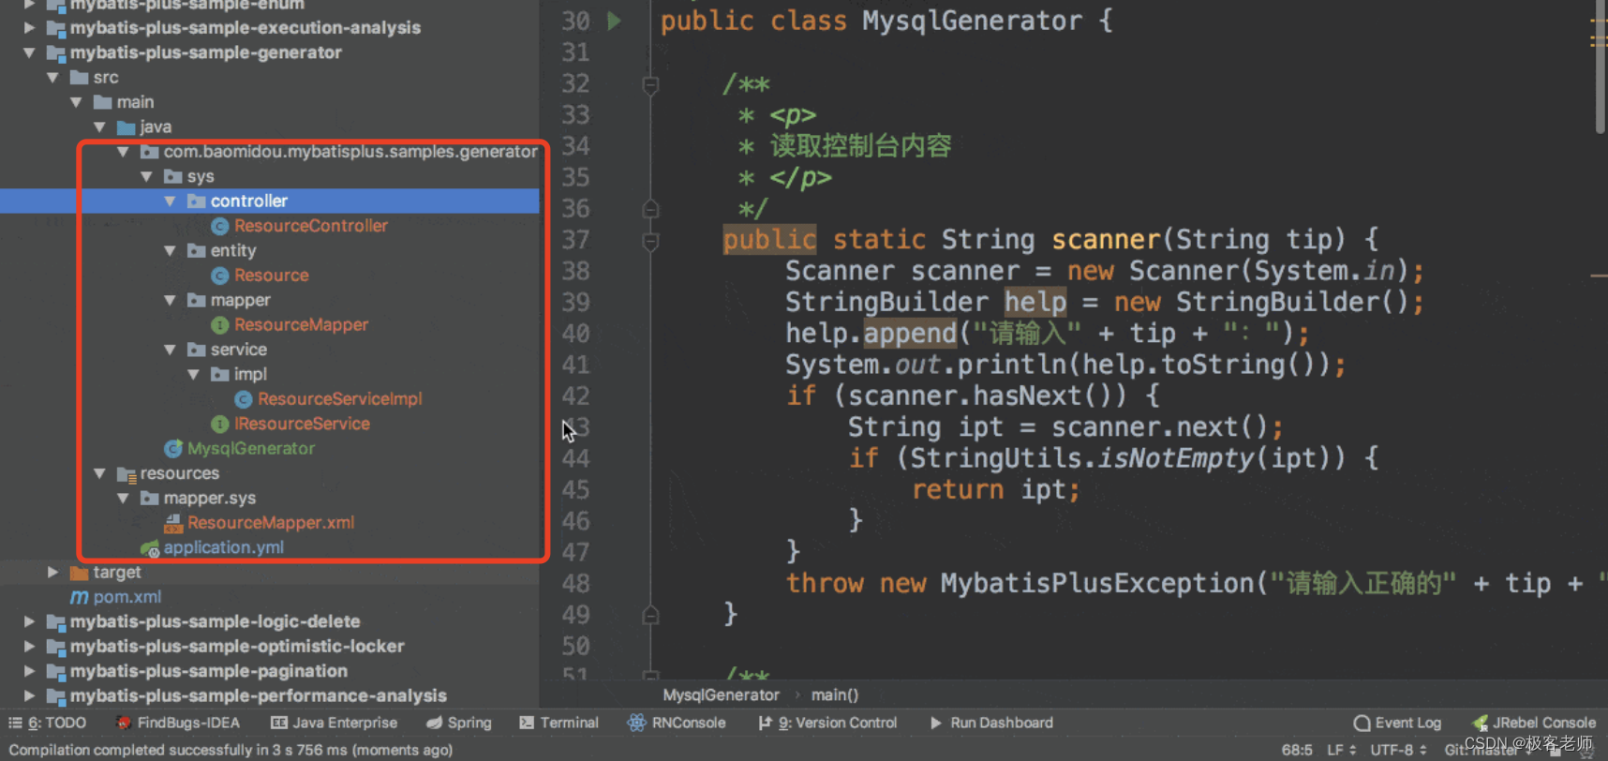Screen dimensions: 1608x761
Task: Click the run gutter arrow beside MysqlGenerator class
Action: (x=614, y=21)
